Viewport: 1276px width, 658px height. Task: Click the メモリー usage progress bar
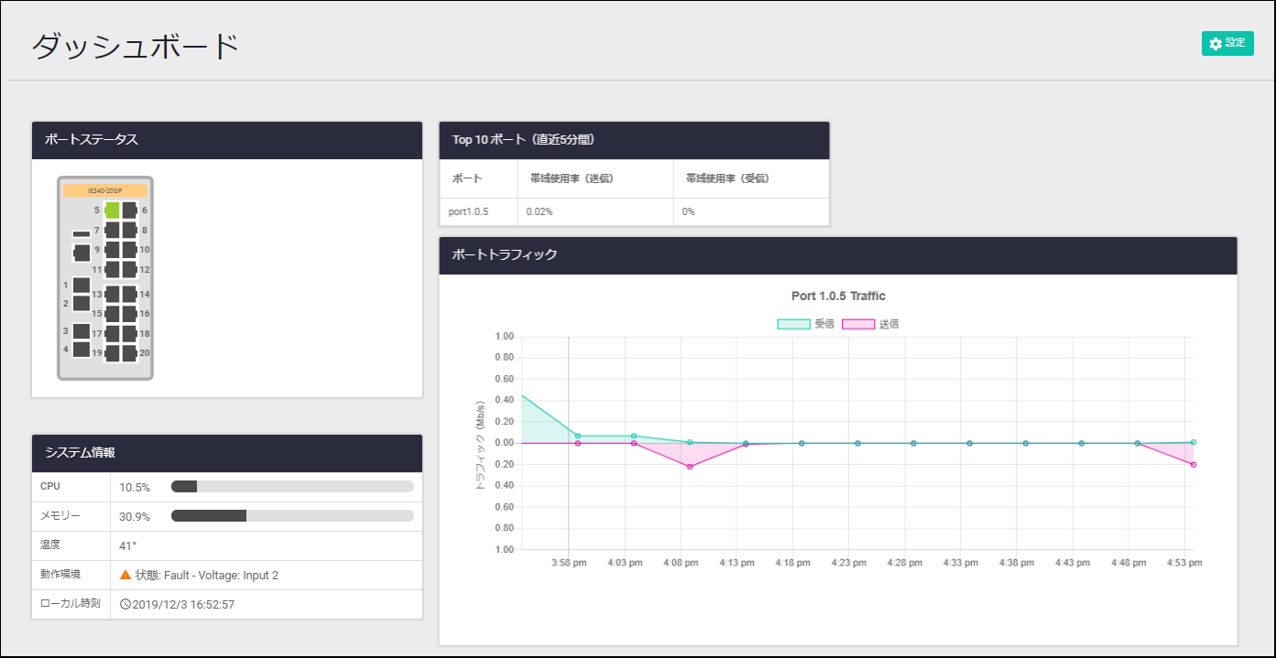pyautogui.click(x=292, y=516)
